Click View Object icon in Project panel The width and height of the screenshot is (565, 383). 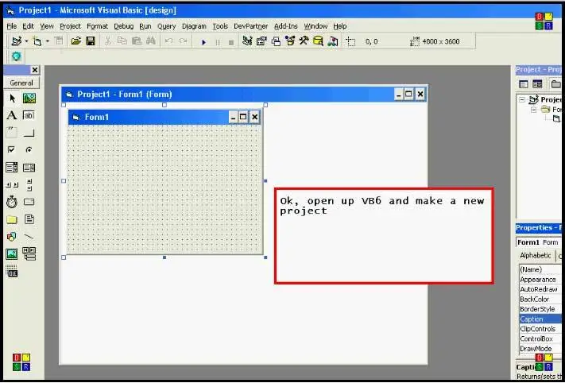(x=537, y=84)
